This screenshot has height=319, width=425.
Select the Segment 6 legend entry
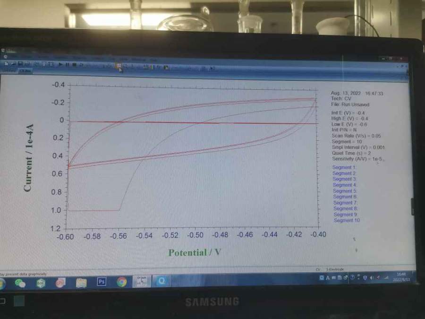pyautogui.click(x=345, y=197)
